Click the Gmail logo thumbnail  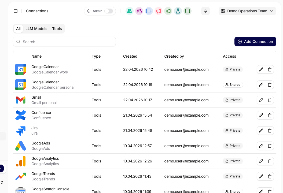21,100
